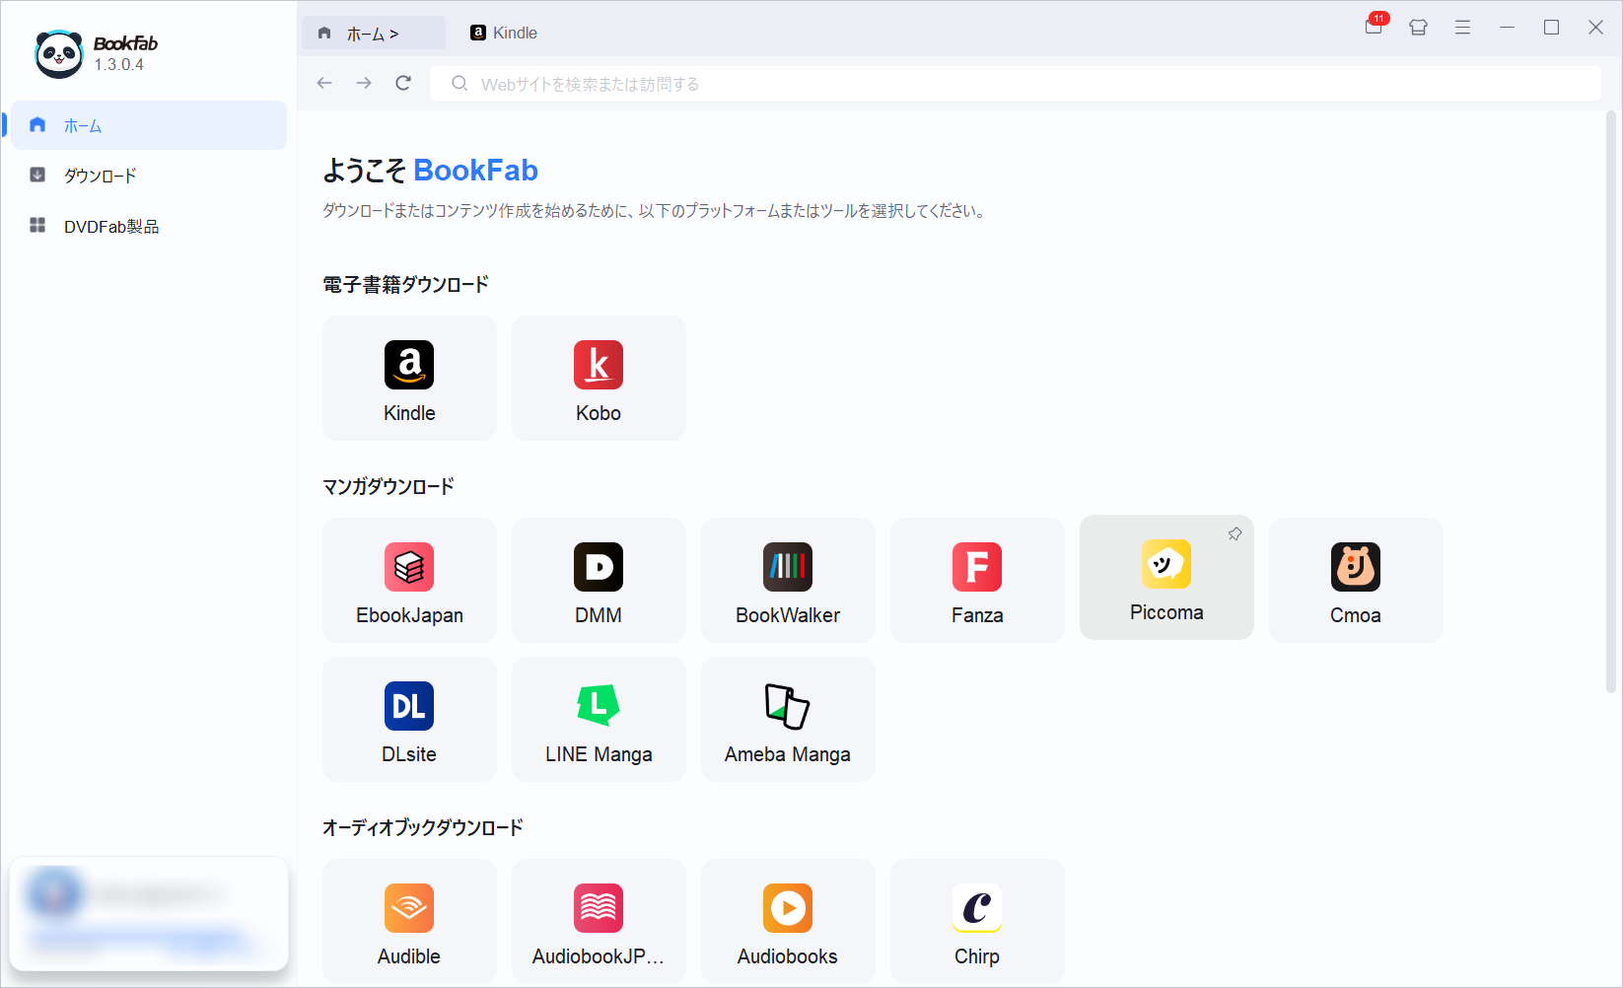This screenshot has height=988, width=1623.
Task: Open the Audible audiobook tile
Action: point(409,921)
